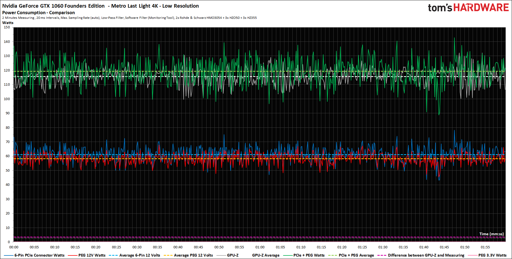Click the Watts axis label

[x=8, y=23]
